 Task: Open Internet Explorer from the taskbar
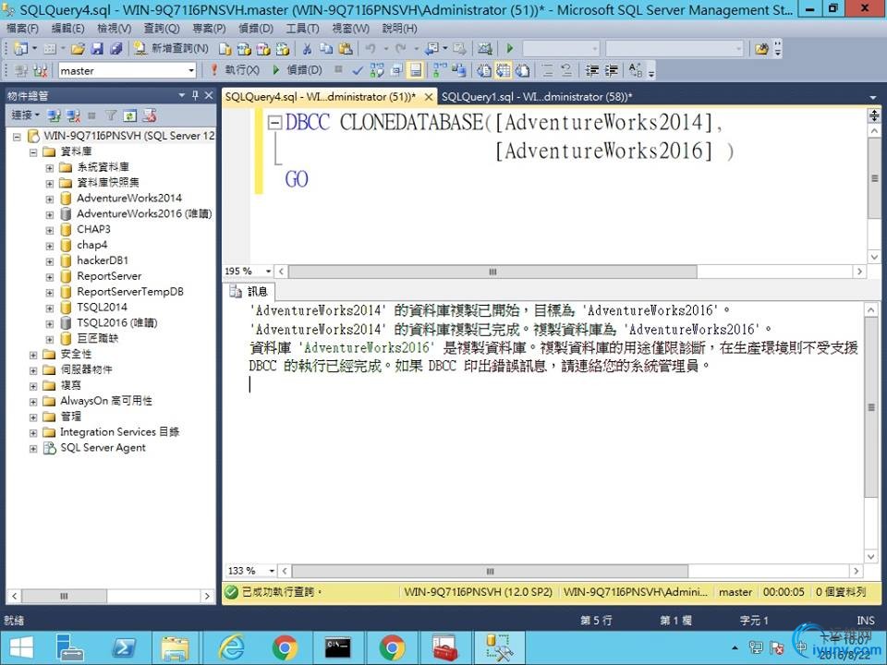click(231, 647)
